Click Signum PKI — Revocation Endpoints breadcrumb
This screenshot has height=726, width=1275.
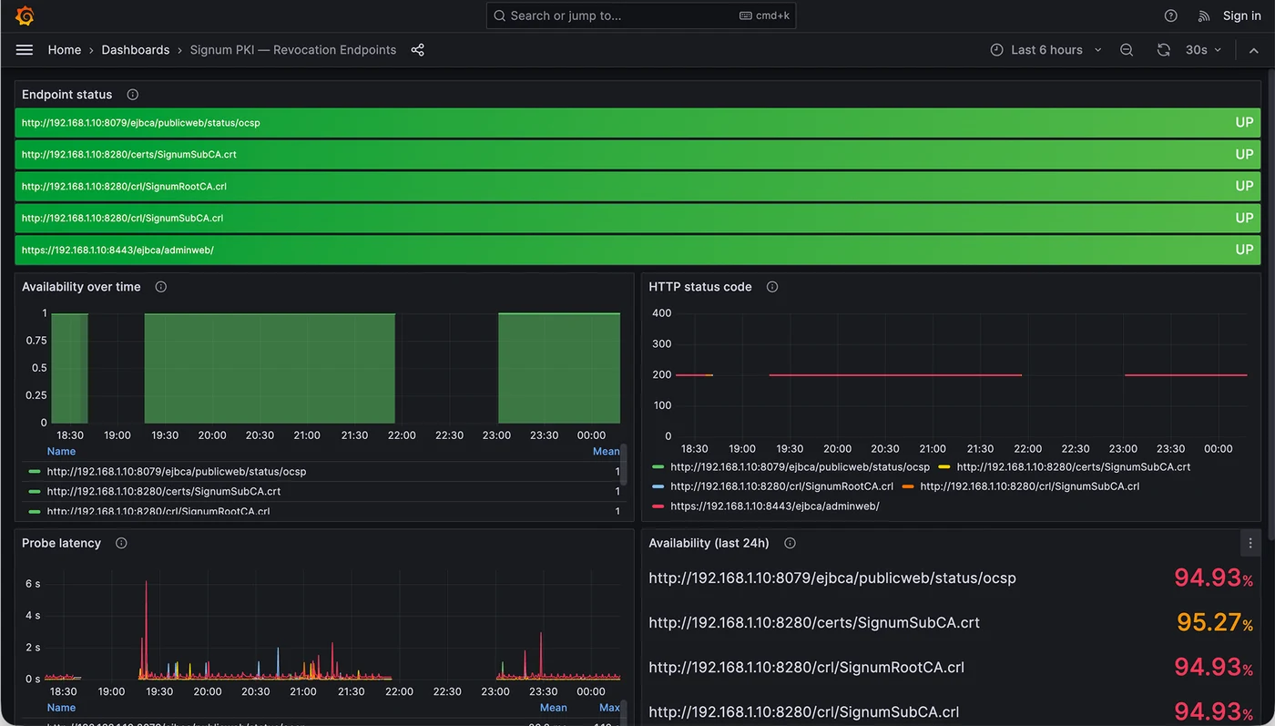(x=293, y=50)
